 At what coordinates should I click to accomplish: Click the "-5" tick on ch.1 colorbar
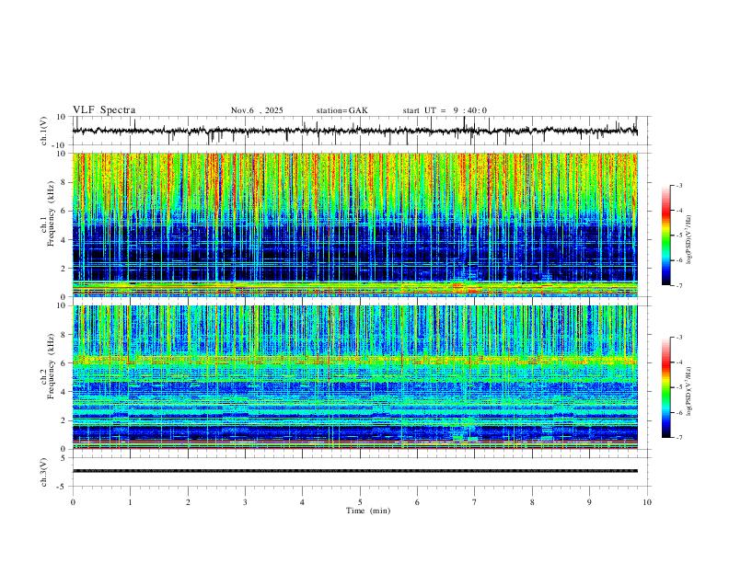tap(679, 236)
